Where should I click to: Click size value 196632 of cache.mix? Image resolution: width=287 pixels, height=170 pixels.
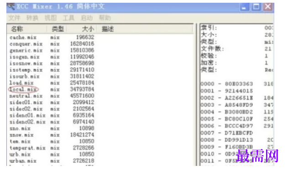85,37
